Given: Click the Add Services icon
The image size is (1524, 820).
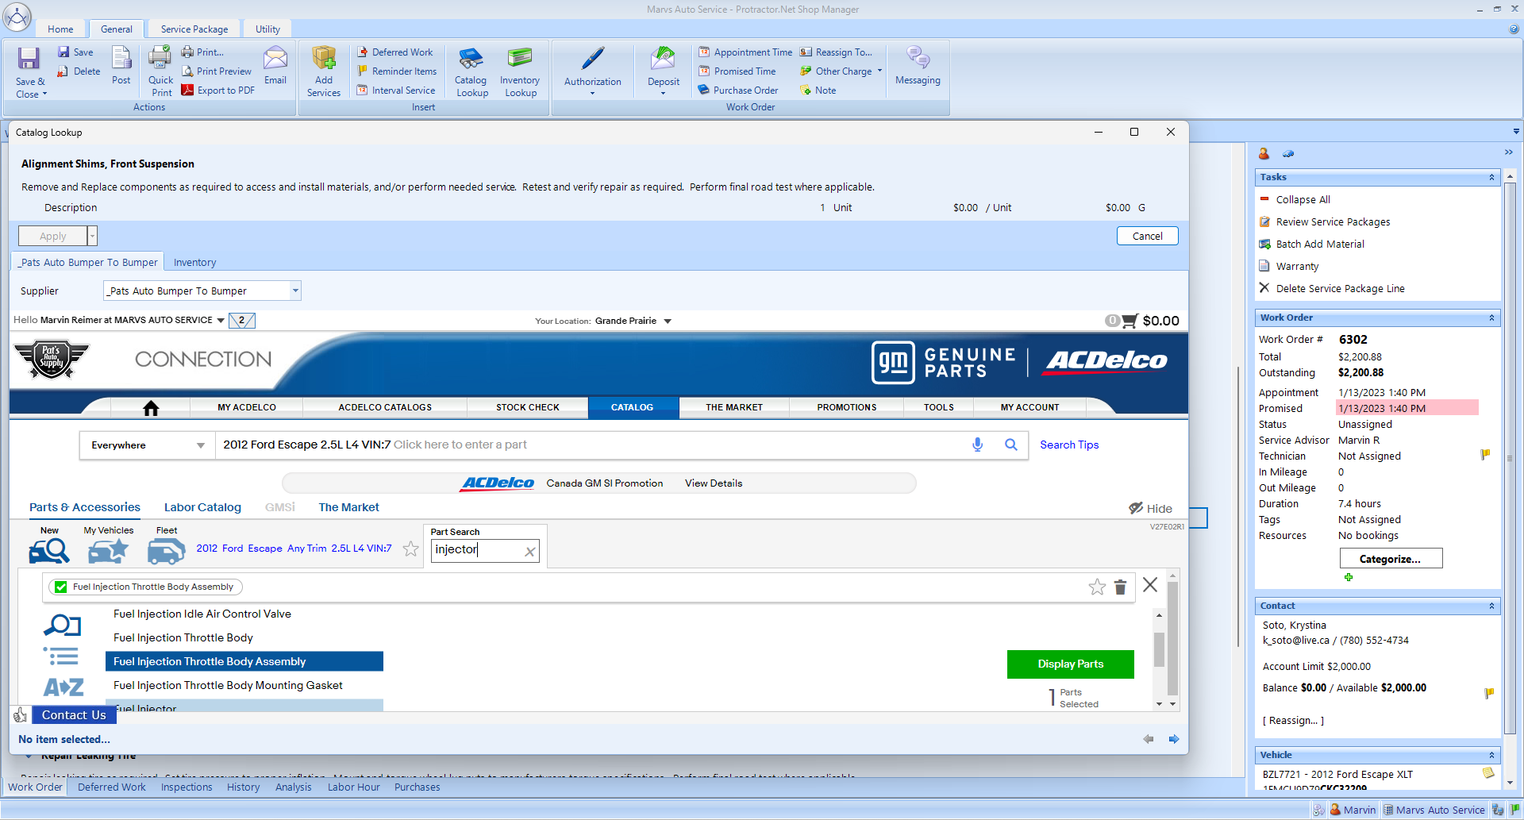Looking at the screenshot, I should (324, 70).
